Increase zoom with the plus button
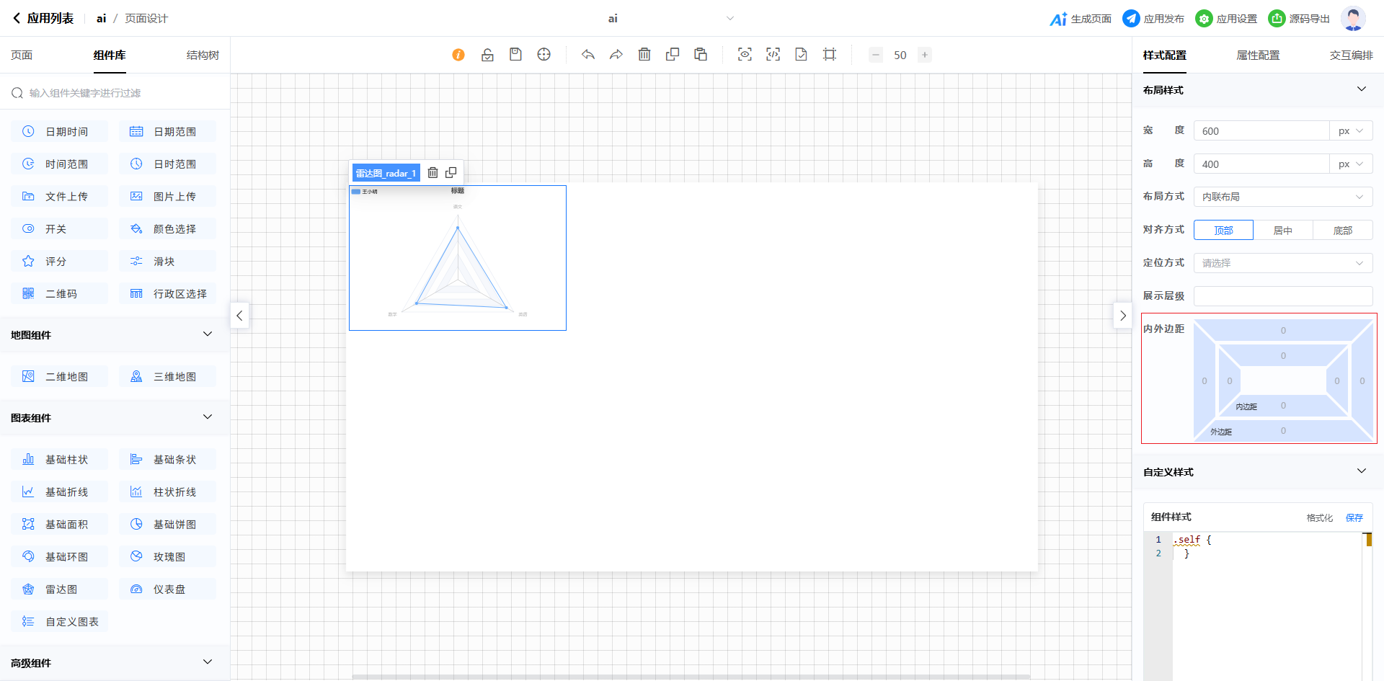1384x681 pixels. tap(924, 55)
